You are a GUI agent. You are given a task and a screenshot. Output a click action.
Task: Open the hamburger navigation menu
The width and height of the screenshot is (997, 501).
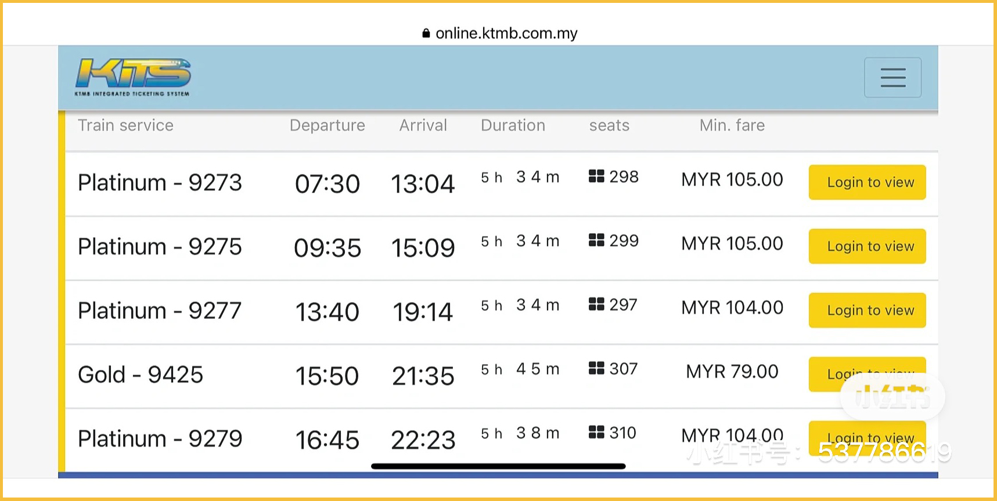[892, 77]
